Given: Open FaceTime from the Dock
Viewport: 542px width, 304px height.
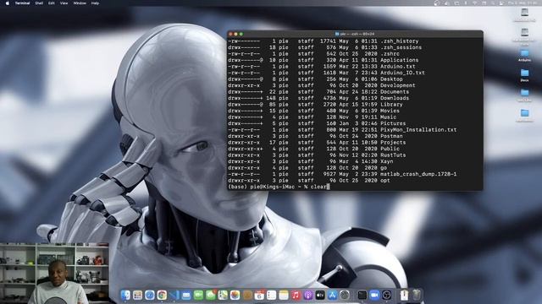Looking at the screenshot, I should pyautogui.click(x=198, y=295).
